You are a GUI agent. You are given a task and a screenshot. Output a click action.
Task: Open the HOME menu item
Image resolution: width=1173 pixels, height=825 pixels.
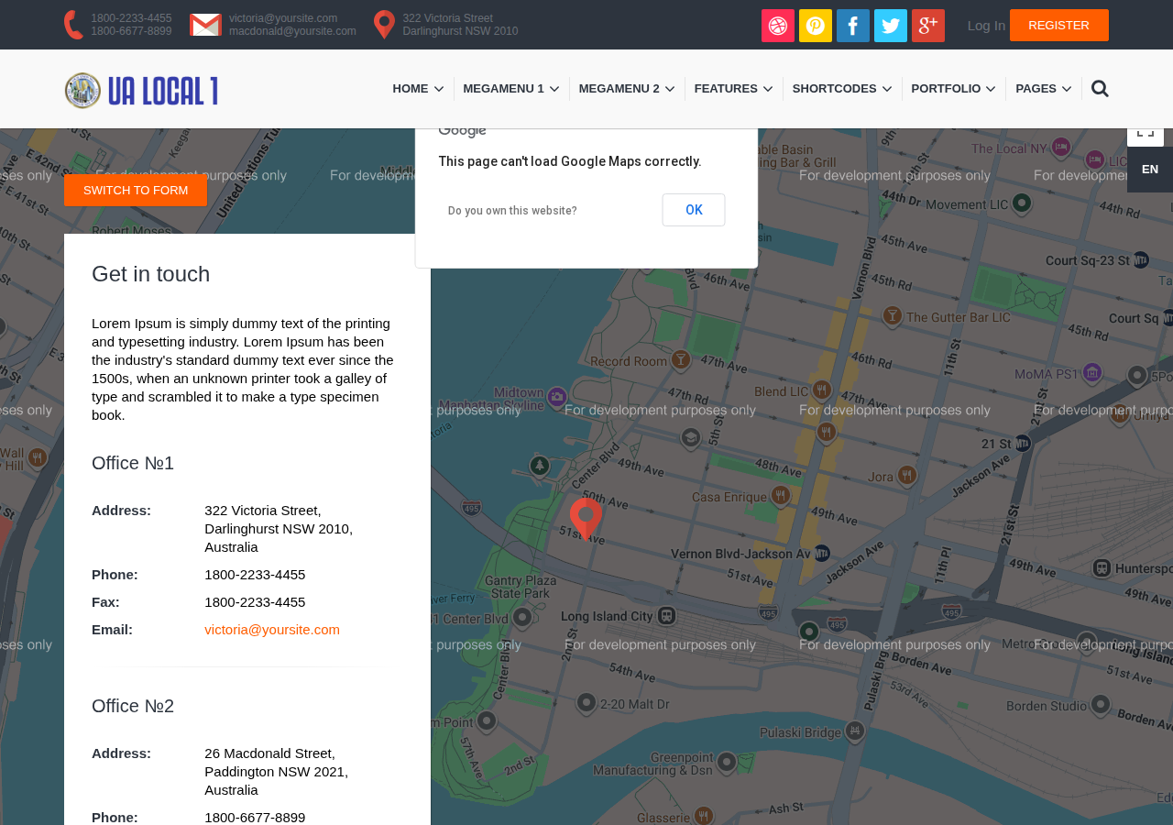click(x=411, y=89)
